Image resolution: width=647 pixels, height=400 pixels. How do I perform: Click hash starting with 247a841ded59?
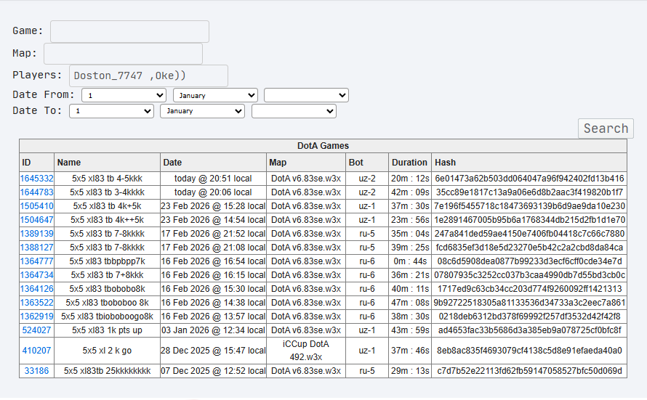529,234
